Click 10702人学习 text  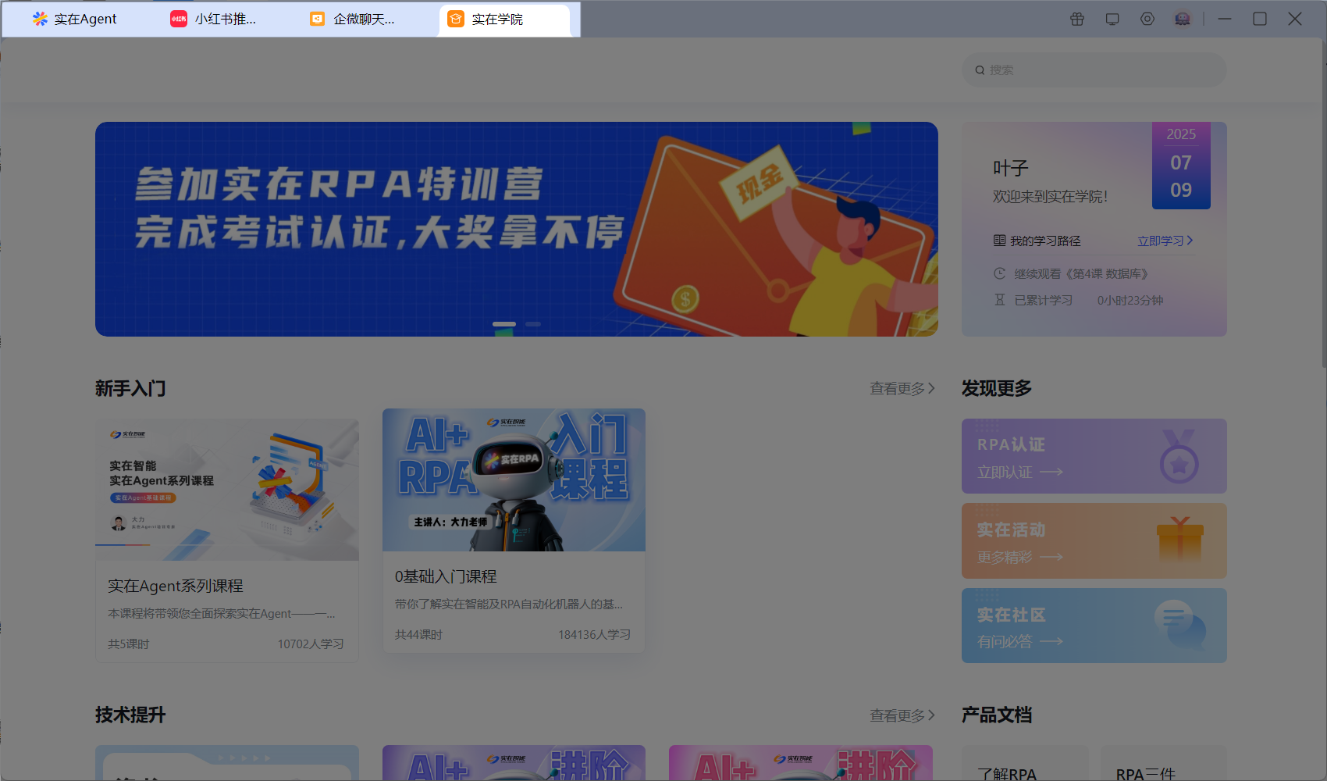point(311,644)
